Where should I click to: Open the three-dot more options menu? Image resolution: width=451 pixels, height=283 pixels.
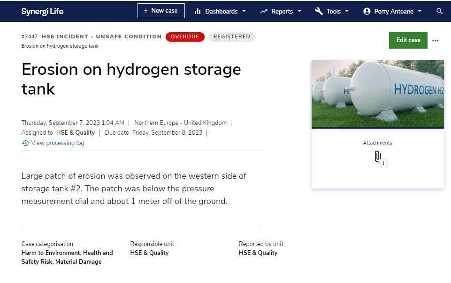(436, 40)
